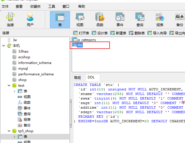The height and width of the screenshot is (143, 185).
Task: Select 函数 under test database
Action: click(x=27, y=102)
